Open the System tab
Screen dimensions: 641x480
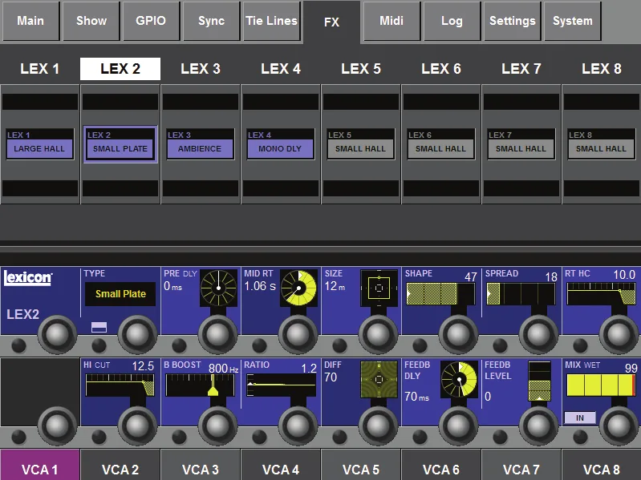click(x=572, y=21)
